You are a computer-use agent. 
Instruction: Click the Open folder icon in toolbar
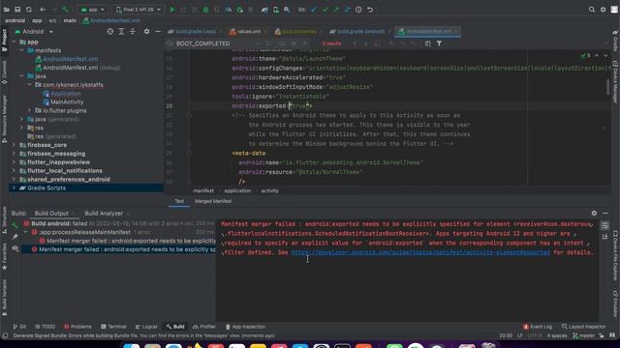pyautogui.click(x=7, y=10)
